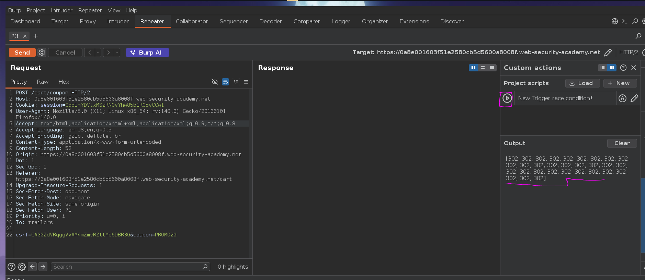Viewport: 645px width, 280px height.
Task: Open the Dashboard tab
Action: click(25, 21)
